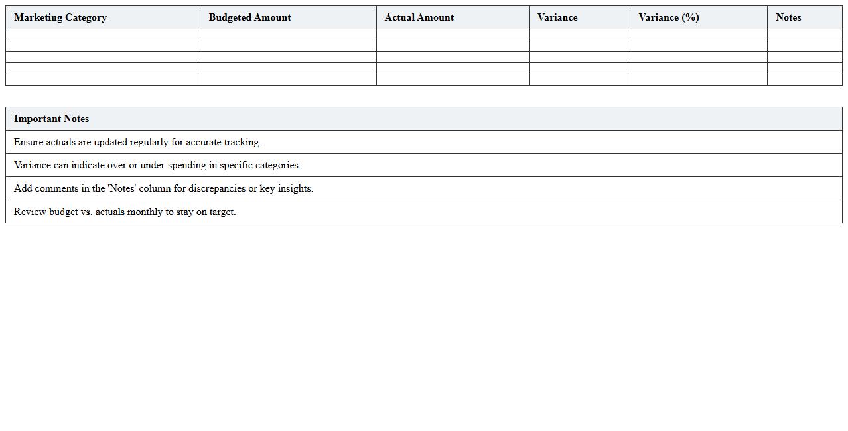The width and height of the screenshot is (848, 431).
Task: Select the third empty Budgeted Amount cell
Action: point(287,56)
